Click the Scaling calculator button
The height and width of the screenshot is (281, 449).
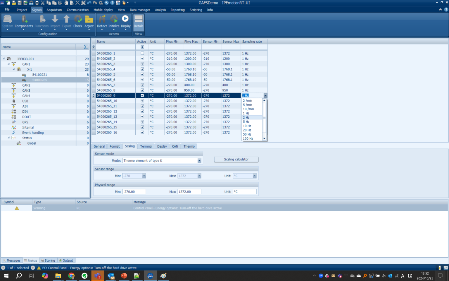[236, 160]
